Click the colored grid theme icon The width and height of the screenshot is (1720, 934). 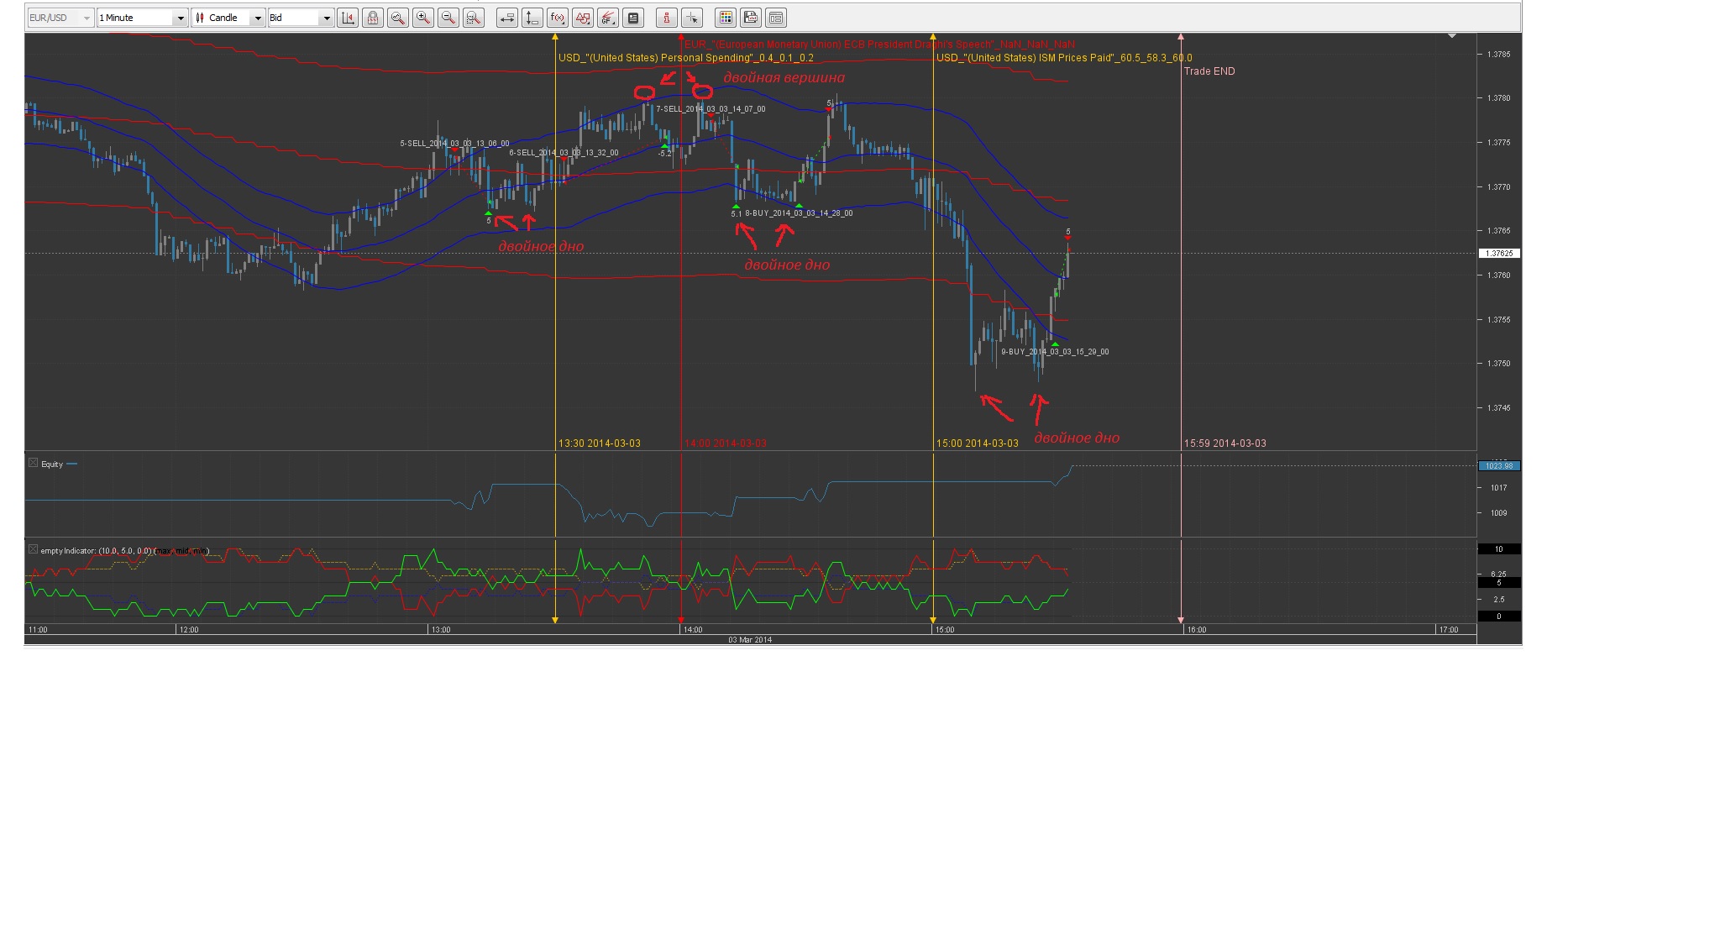(726, 18)
